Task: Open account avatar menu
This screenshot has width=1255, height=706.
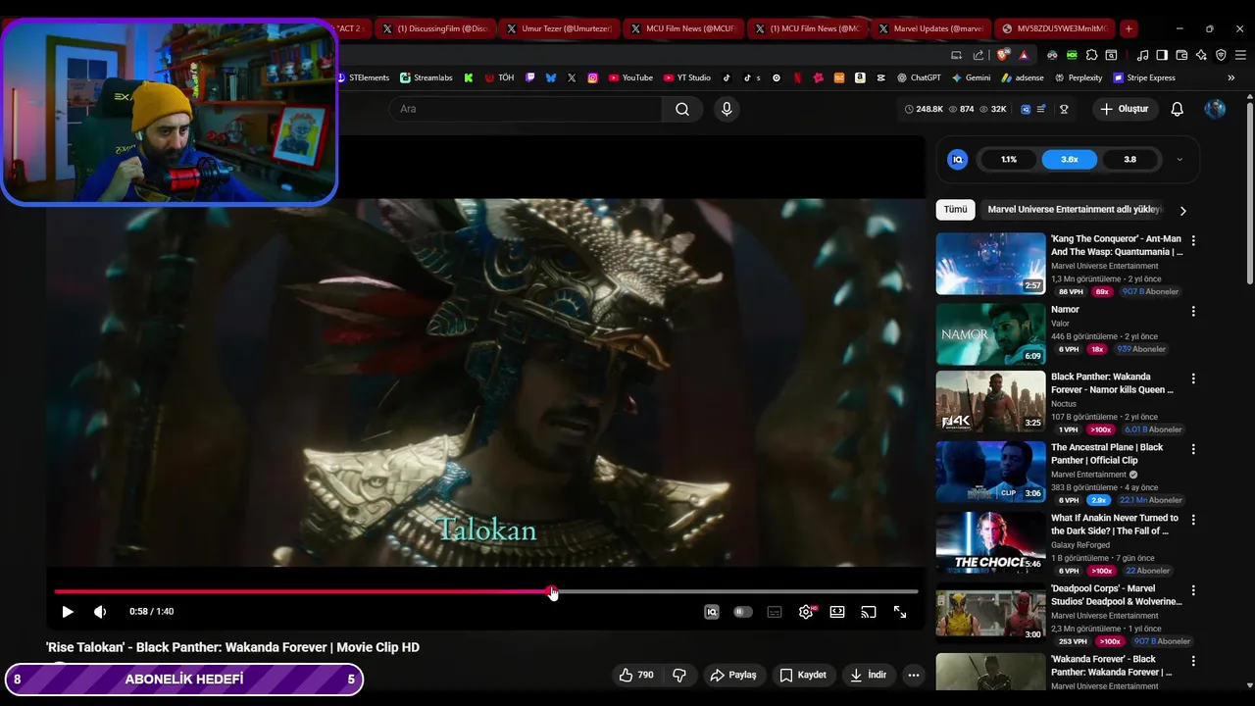Action: 1215,109
